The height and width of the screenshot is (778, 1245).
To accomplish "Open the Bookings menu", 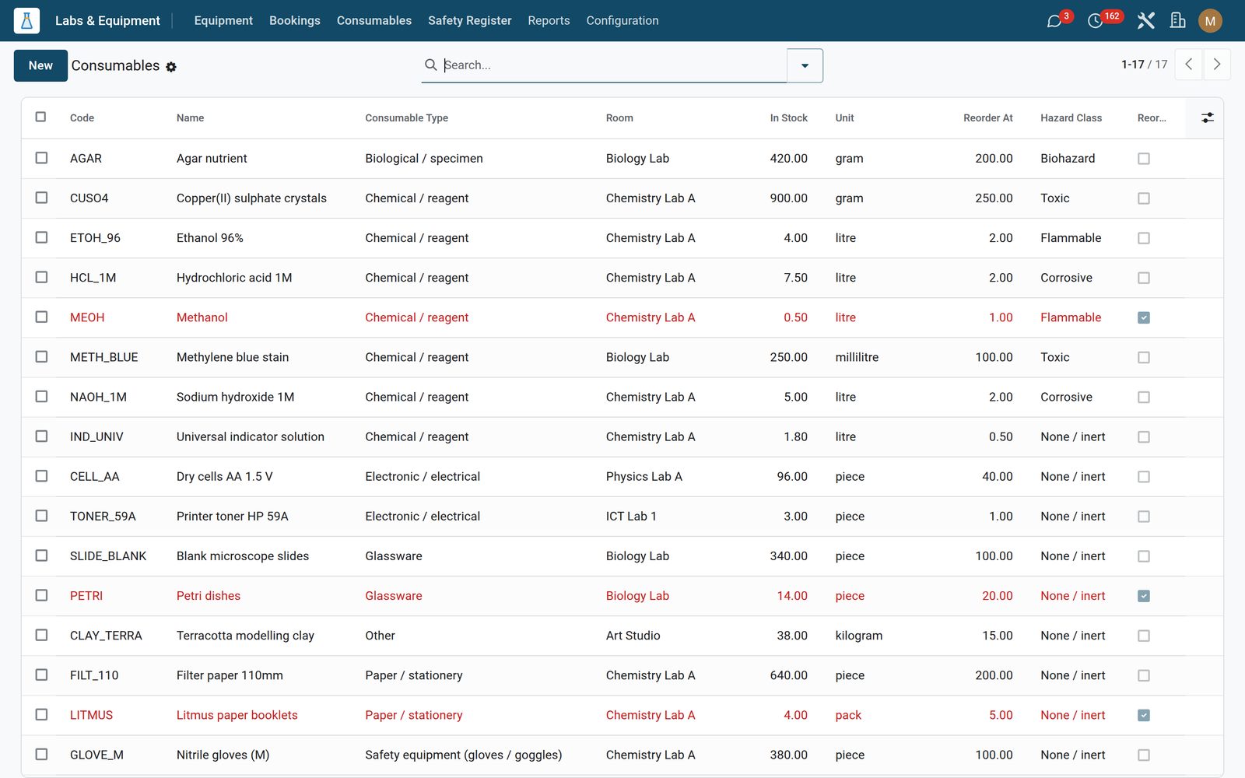I will [x=294, y=20].
